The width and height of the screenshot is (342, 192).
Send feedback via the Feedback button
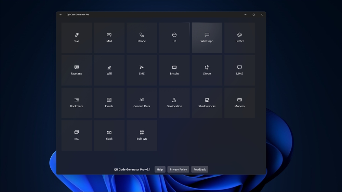[x=200, y=169]
